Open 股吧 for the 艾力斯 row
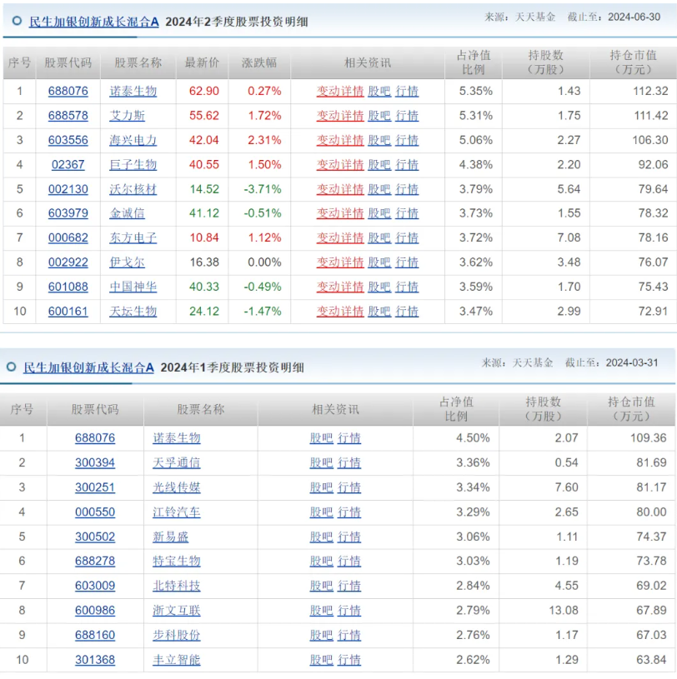 pos(379,116)
